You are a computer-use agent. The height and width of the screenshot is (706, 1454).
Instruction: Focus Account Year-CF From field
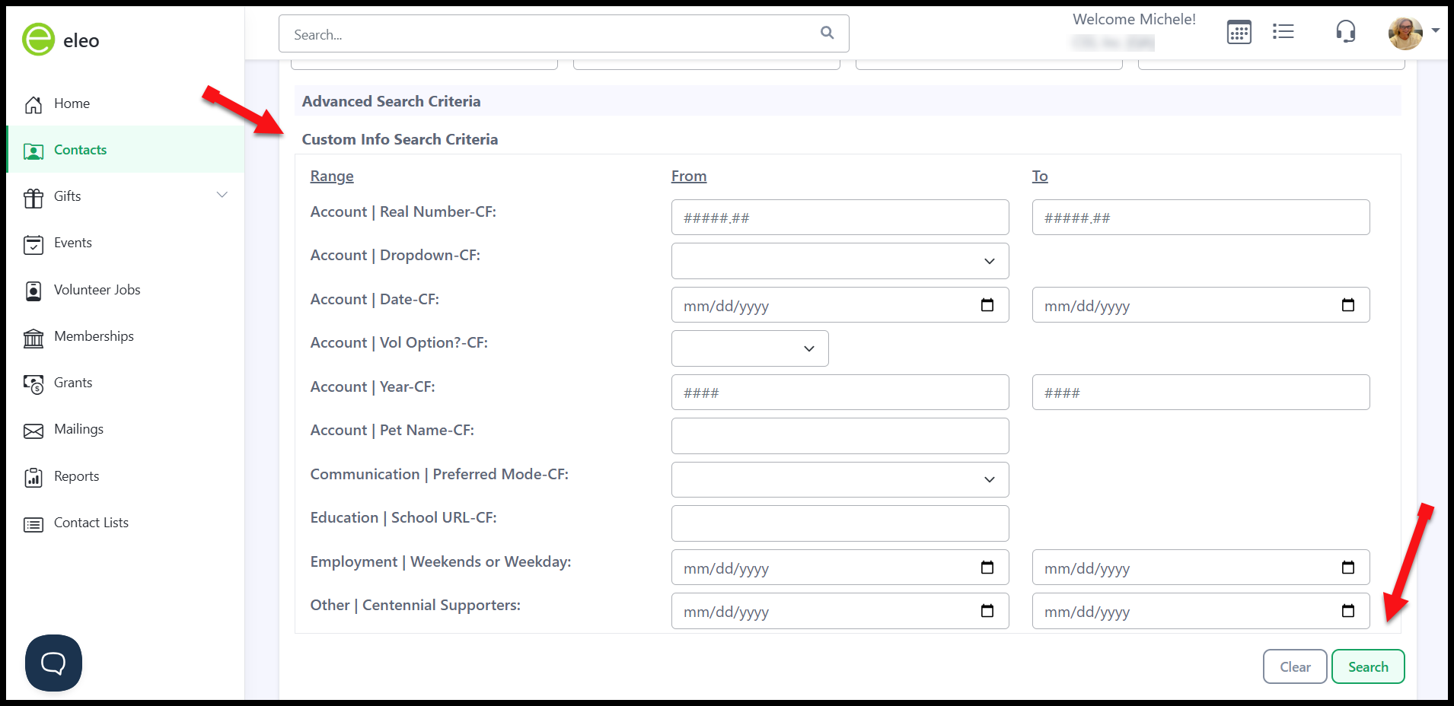click(x=840, y=393)
